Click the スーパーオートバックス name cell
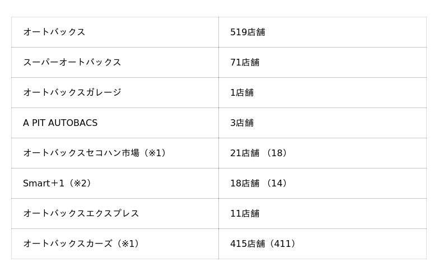 [72, 62]
